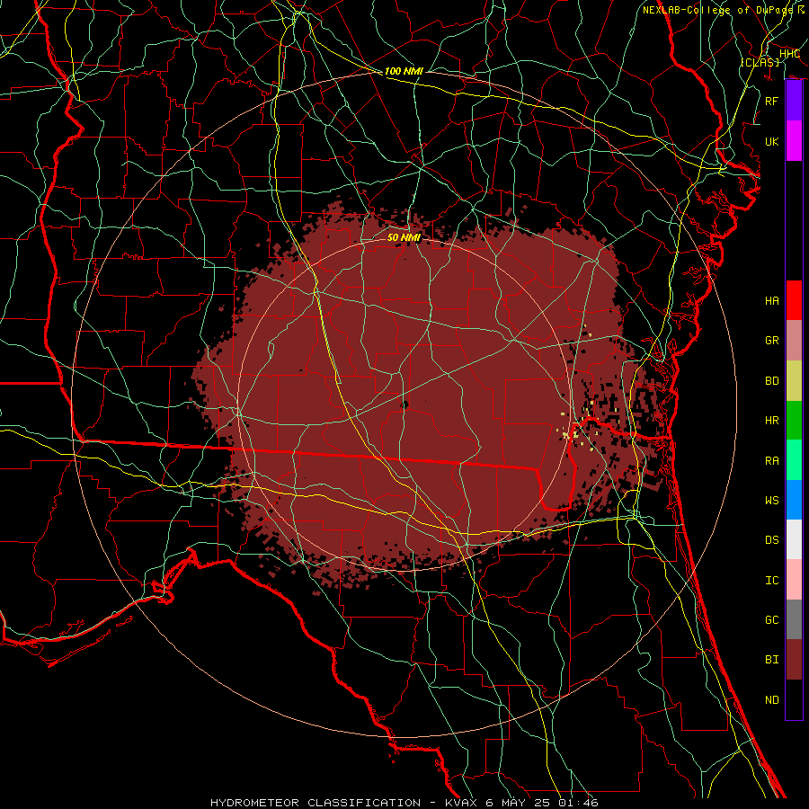Click the 'HYDROMETEOR CLASSIFICATION' title text

(316, 803)
